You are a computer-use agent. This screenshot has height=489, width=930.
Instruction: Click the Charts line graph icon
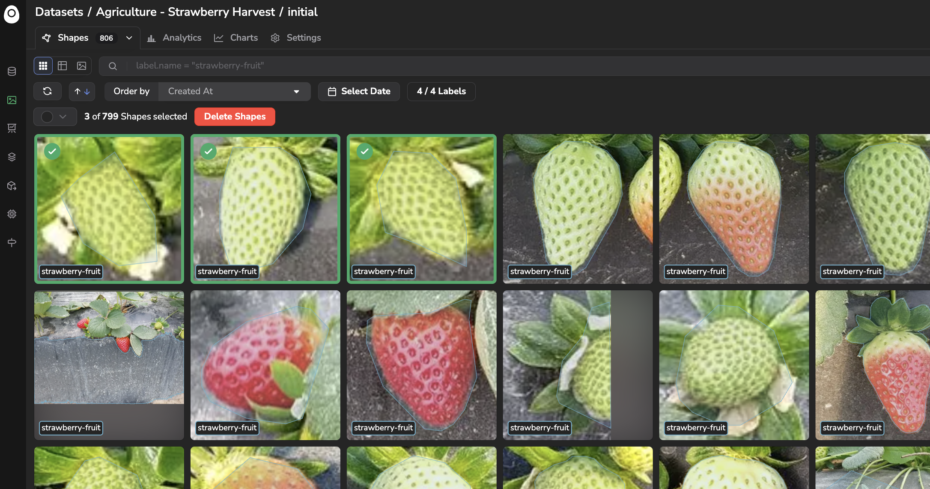tap(219, 38)
